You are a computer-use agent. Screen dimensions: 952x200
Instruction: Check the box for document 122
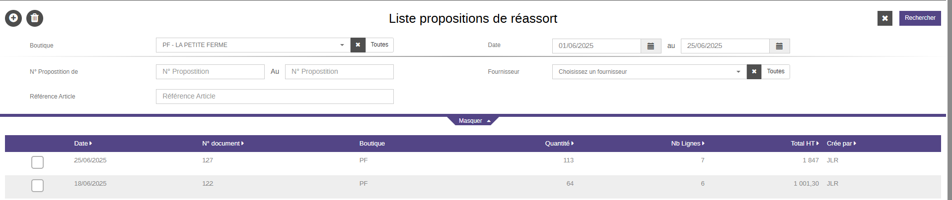pyautogui.click(x=37, y=186)
